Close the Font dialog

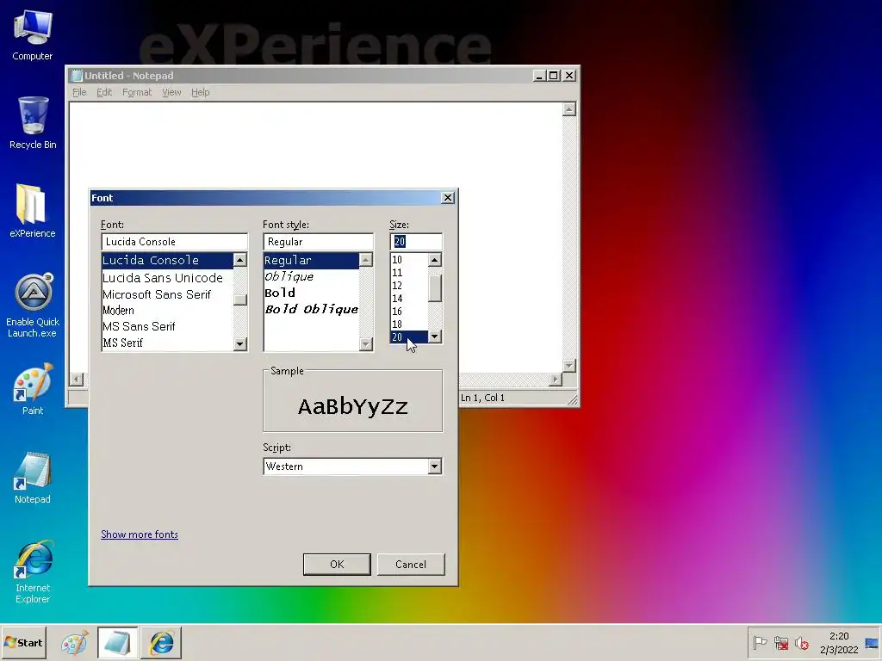(x=448, y=198)
